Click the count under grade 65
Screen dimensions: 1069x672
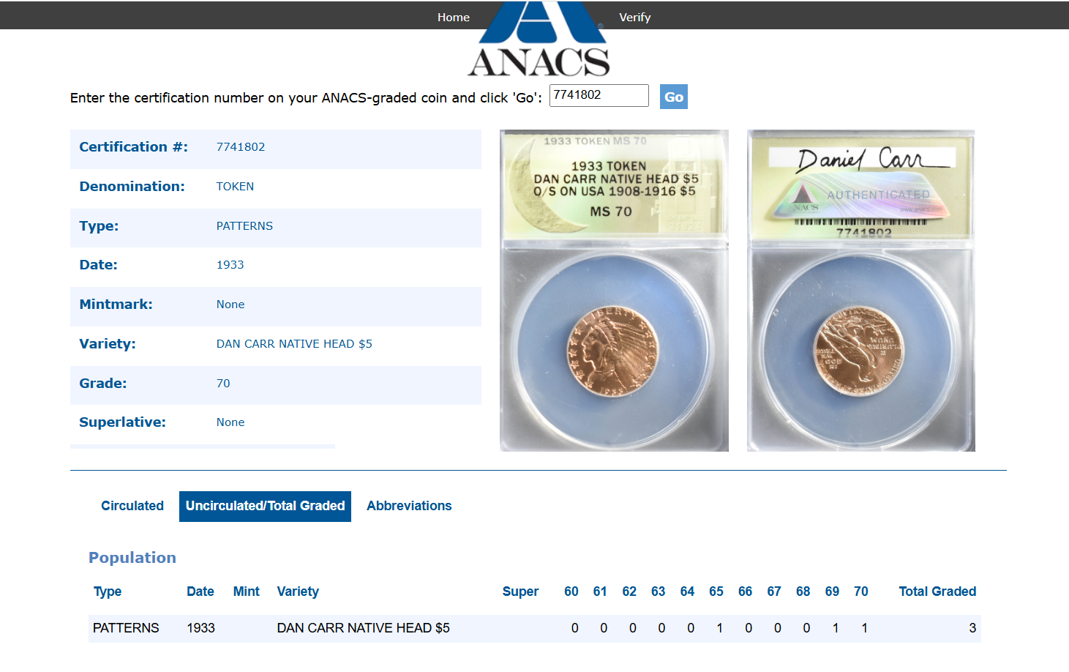(720, 628)
